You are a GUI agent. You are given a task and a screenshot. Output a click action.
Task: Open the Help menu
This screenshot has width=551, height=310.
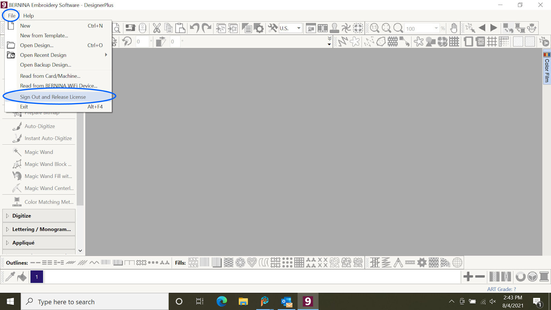pyautogui.click(x=28, y=15)
